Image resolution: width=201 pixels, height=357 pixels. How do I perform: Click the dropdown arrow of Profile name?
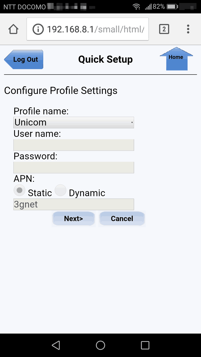(x=132, y=123)
